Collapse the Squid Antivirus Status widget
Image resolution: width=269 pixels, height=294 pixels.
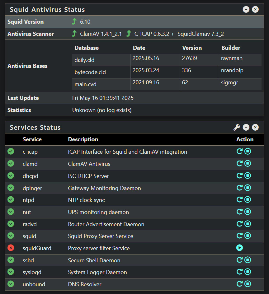pos(246,9)
